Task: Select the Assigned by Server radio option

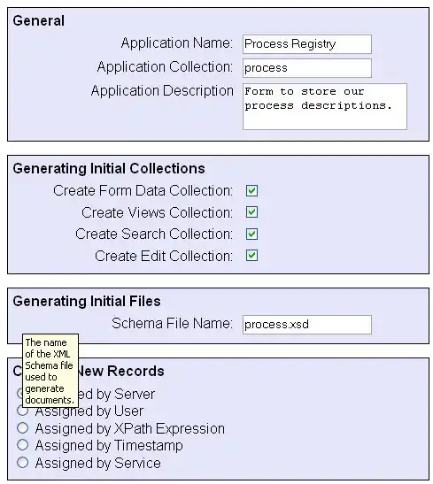Action: (x=19, y=393)
